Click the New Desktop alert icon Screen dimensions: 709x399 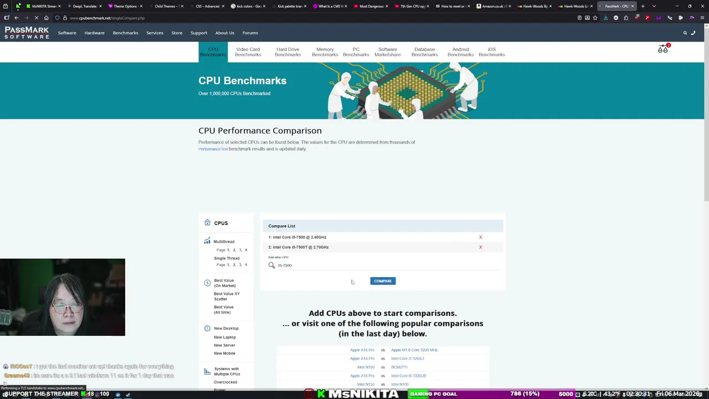pos(207,328)
